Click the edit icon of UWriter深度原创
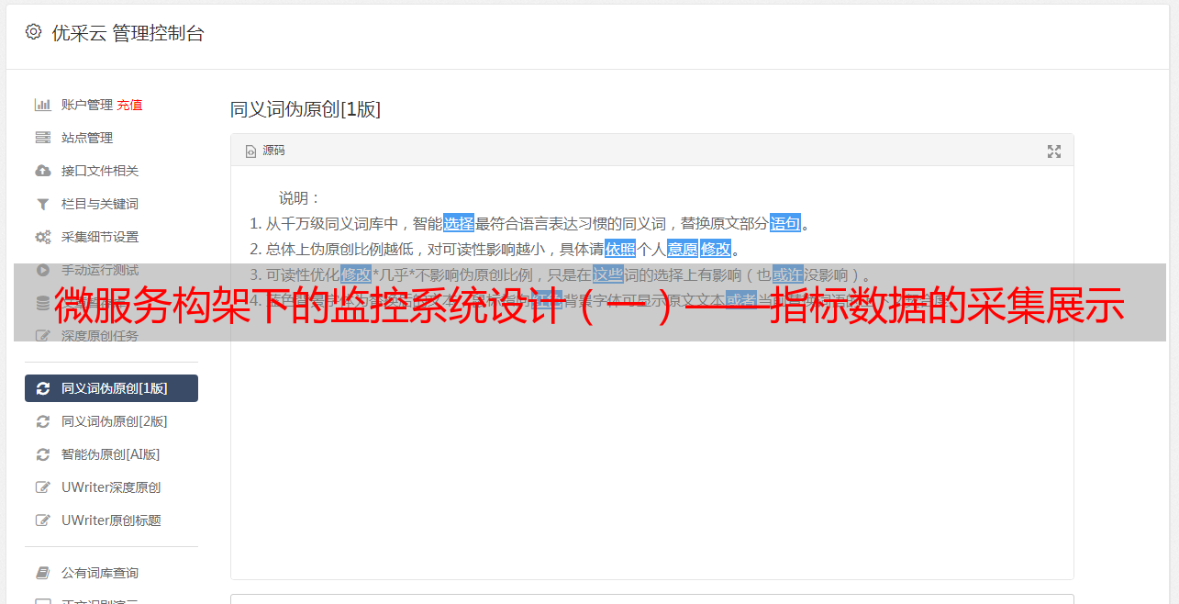Viewport: 1179px width, 604px height. click(42, 487)
